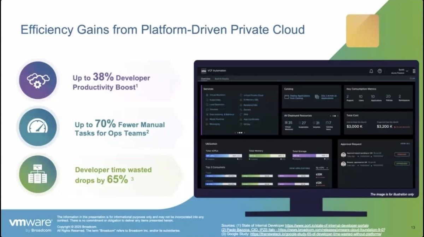This screenshot has width=424, height=237.
Task: Open the apps grid icon in header
Action: point(414,71)
